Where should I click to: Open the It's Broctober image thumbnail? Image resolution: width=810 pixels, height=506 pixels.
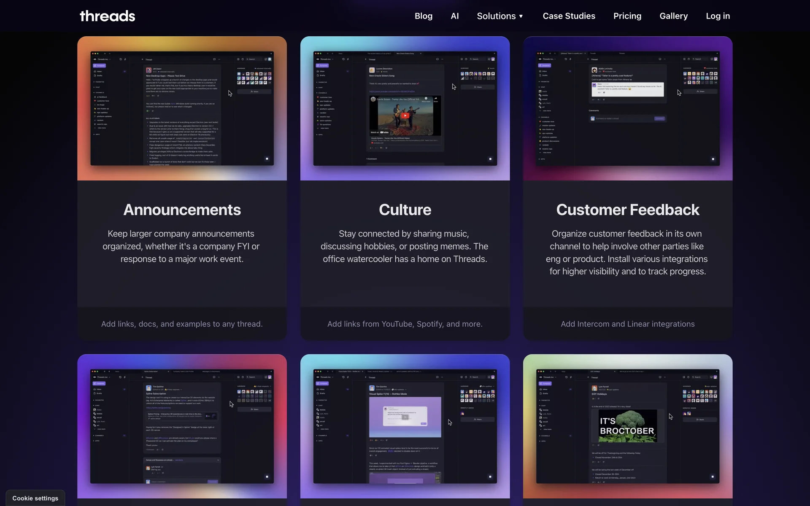pyautogui.click(x=627, y=426)
